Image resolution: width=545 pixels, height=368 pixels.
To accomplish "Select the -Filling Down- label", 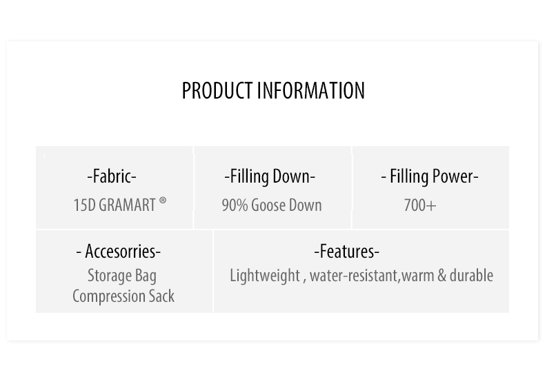I will click(x=270, y=176).
